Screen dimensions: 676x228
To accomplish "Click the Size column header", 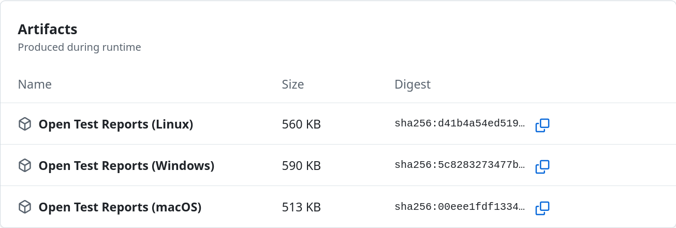I will click(x=293, y=84).
